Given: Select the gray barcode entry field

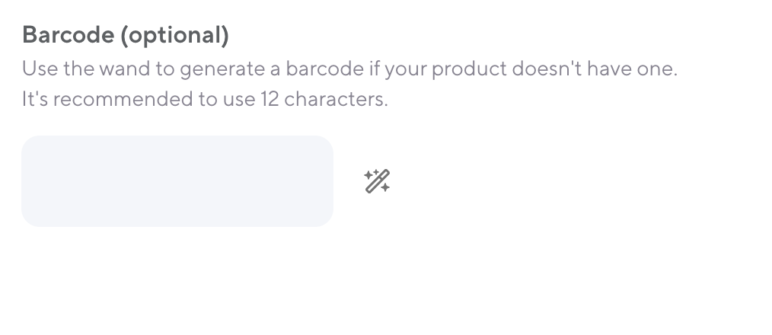Looking at the screenshot, I should pos(177,181).
